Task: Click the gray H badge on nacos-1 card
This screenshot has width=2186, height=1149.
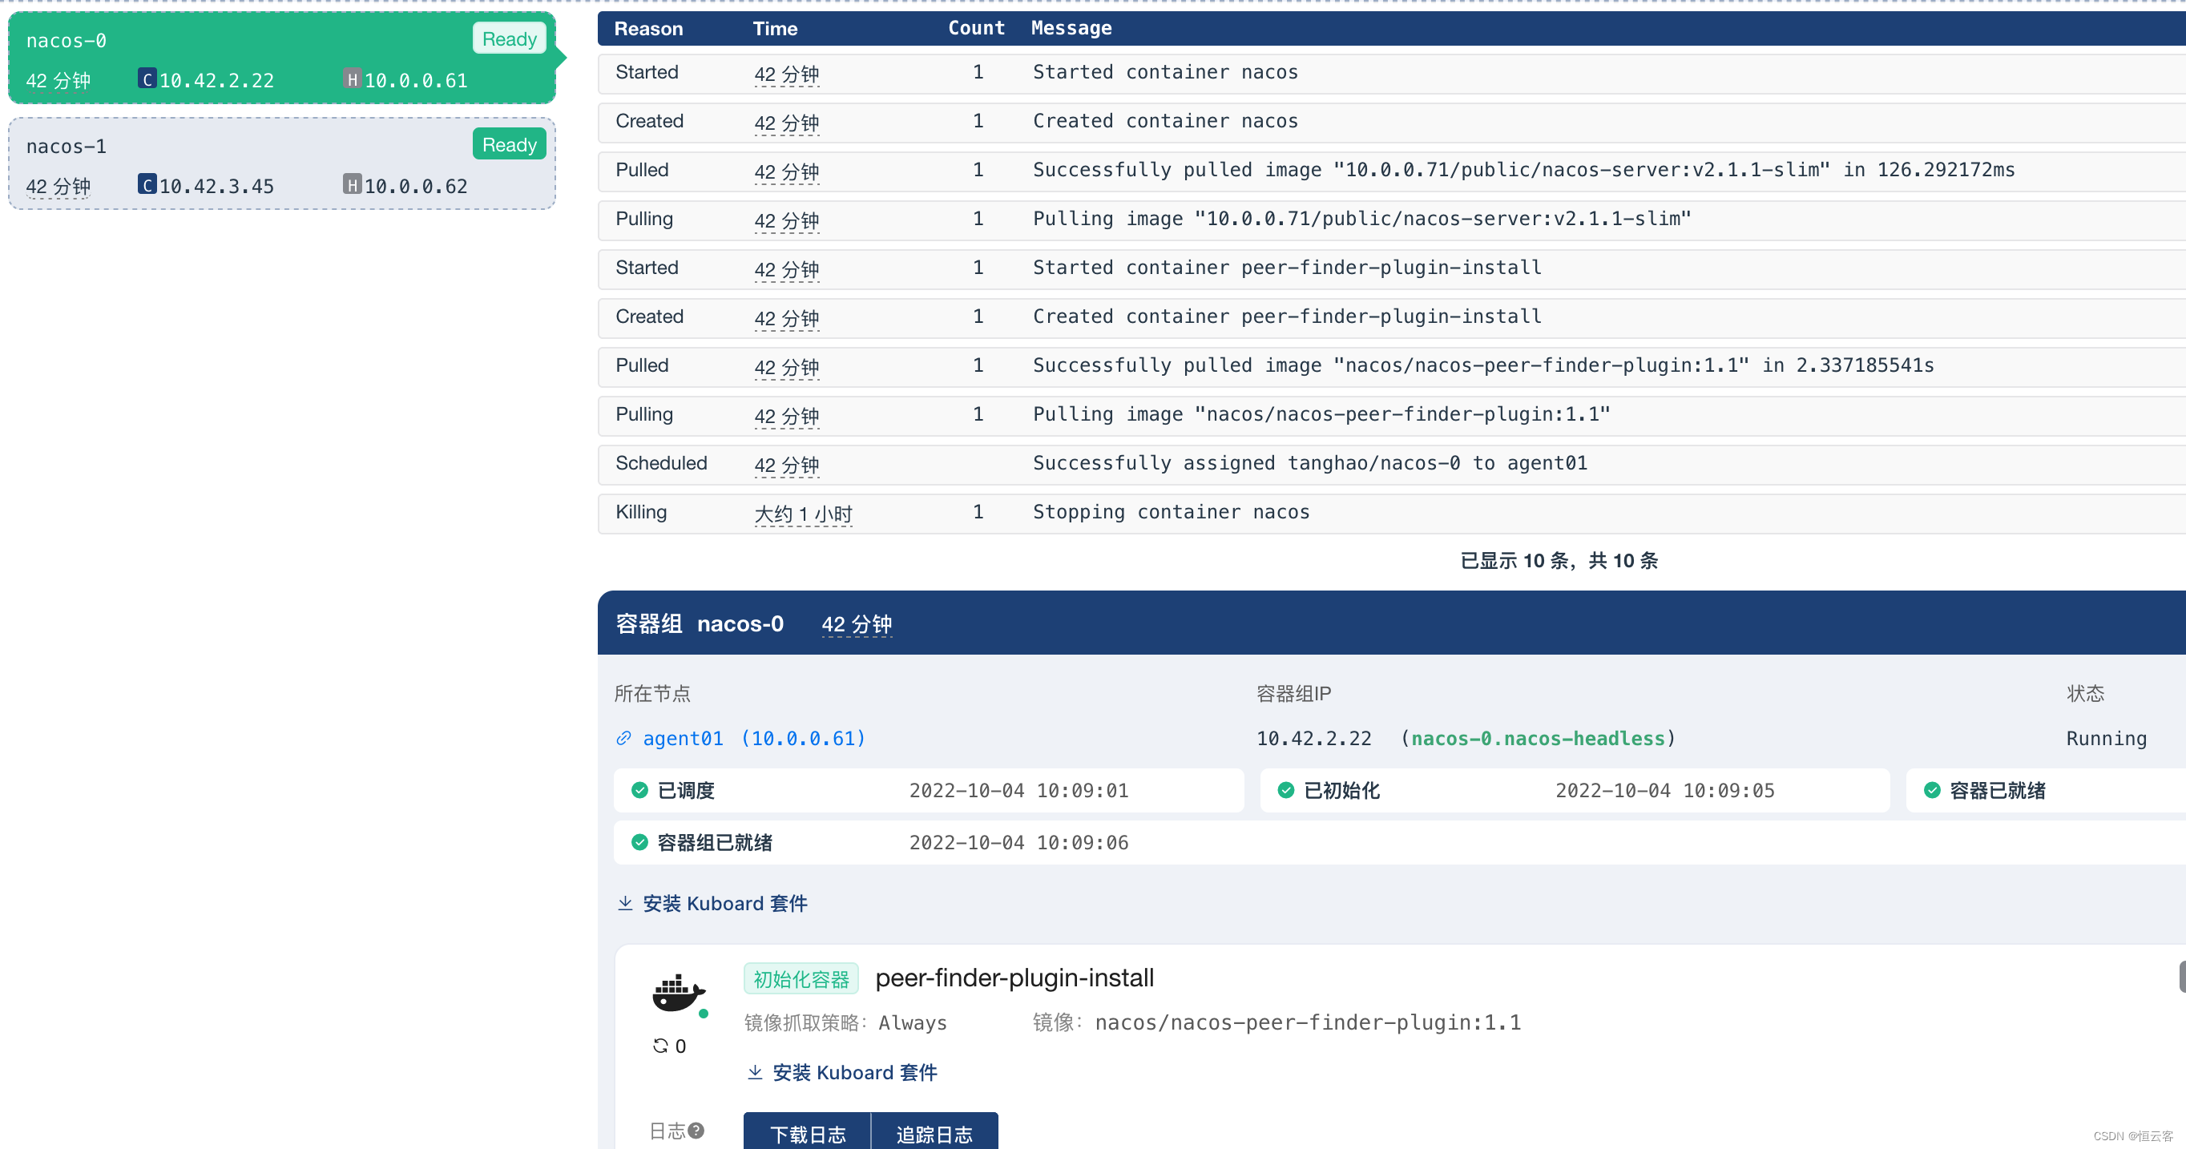Action: 353,185
